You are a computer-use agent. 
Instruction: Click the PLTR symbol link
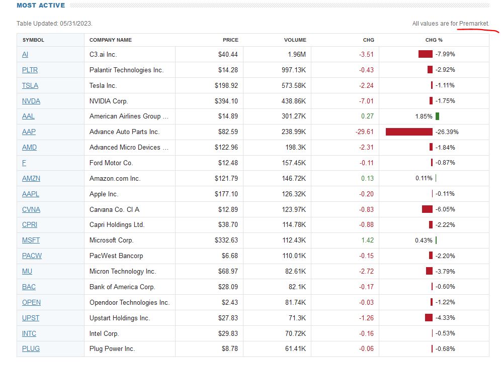coord(30,70)
